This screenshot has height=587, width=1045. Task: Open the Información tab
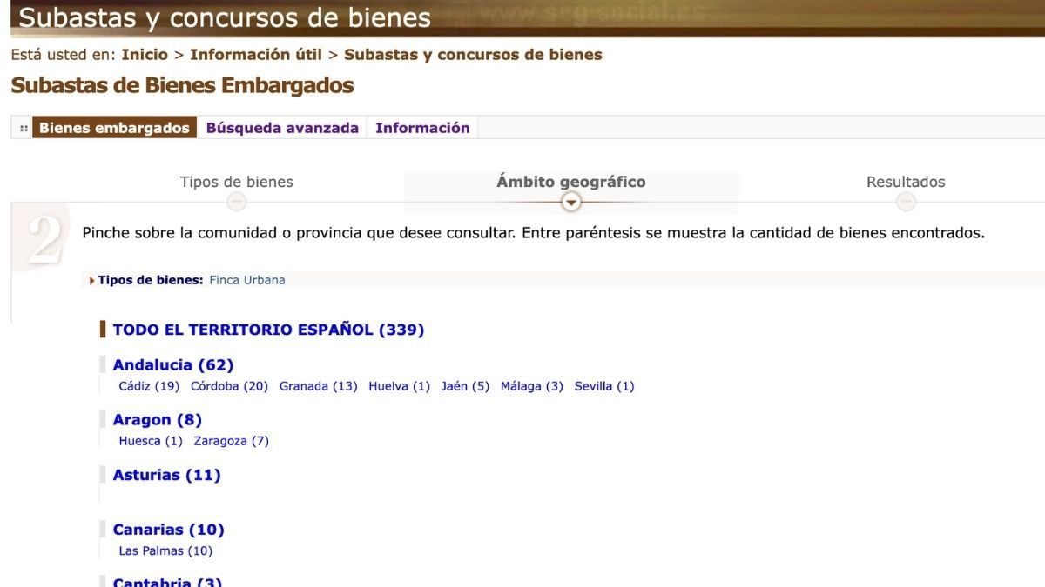pyautogui.click(x=423, y=127)
